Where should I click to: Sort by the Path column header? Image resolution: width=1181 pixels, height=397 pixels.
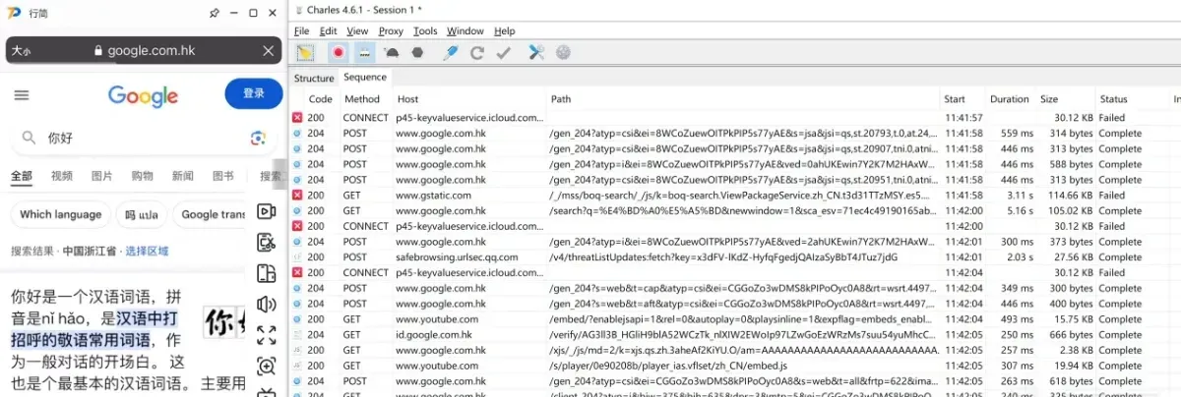[560, 99]
